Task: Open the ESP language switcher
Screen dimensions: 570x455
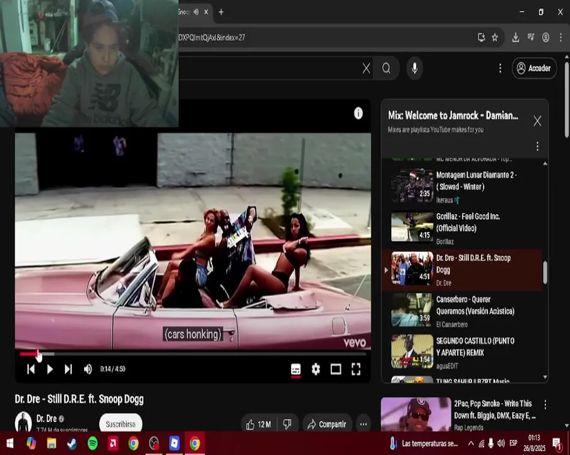Action: click(x=513, y=444)
